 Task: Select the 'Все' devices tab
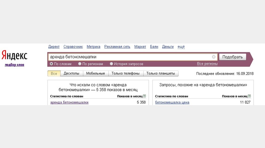pos(54,74)
